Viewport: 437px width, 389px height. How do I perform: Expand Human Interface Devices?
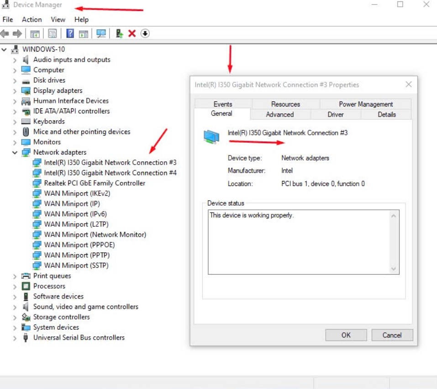pos(15,101)
